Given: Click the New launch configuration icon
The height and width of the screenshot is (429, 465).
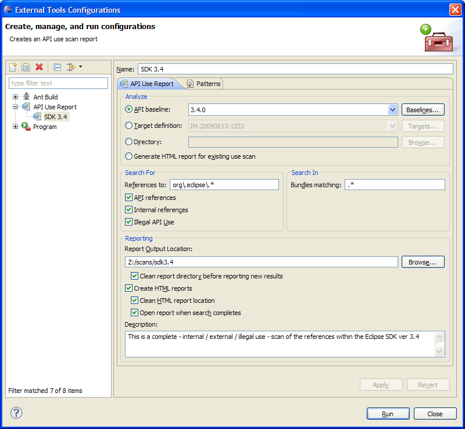Looking at the screenshot, I should tap(13, 67).
